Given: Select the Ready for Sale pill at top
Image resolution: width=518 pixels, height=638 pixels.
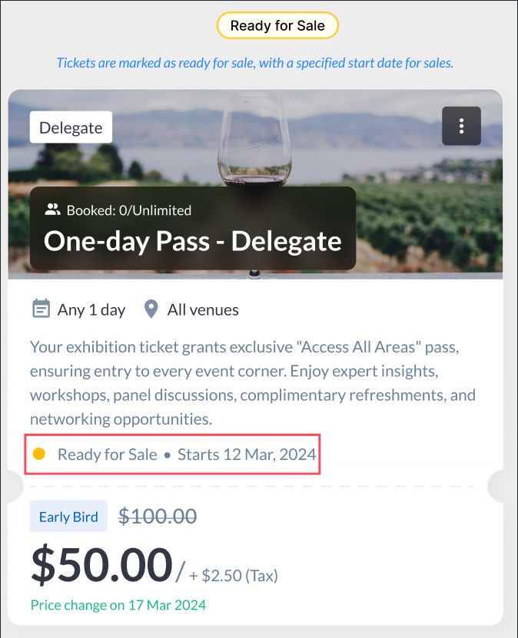Looking at the screenshot, I should pyautogui.click(x=277, y=25).
